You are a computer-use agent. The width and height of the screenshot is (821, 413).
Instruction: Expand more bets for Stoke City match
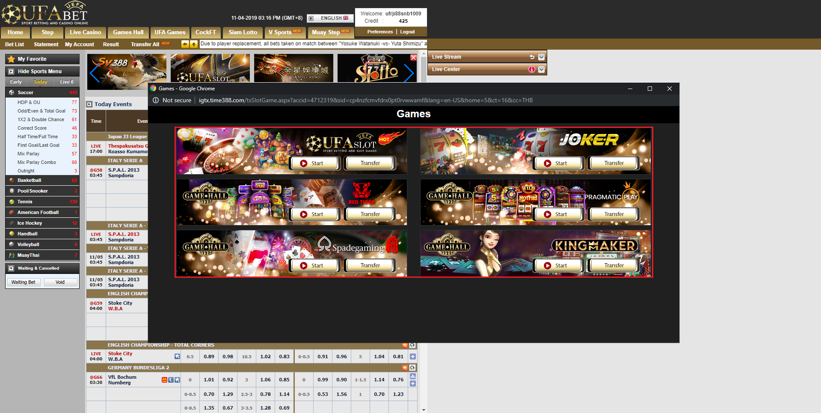coord(413,357)
